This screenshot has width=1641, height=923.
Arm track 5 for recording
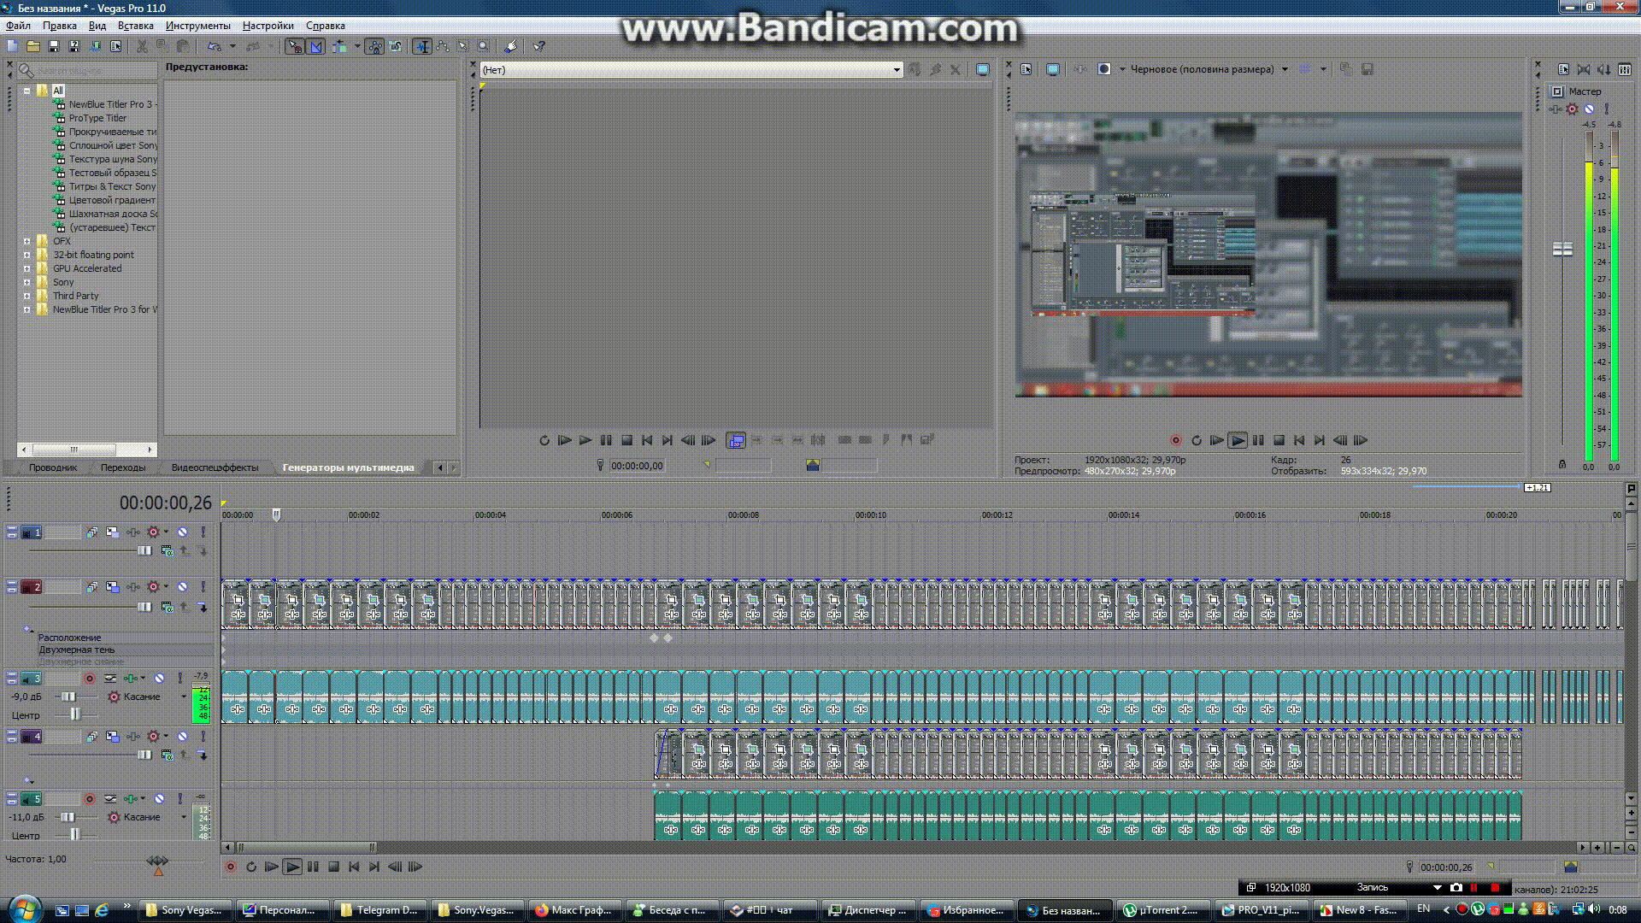90,798
